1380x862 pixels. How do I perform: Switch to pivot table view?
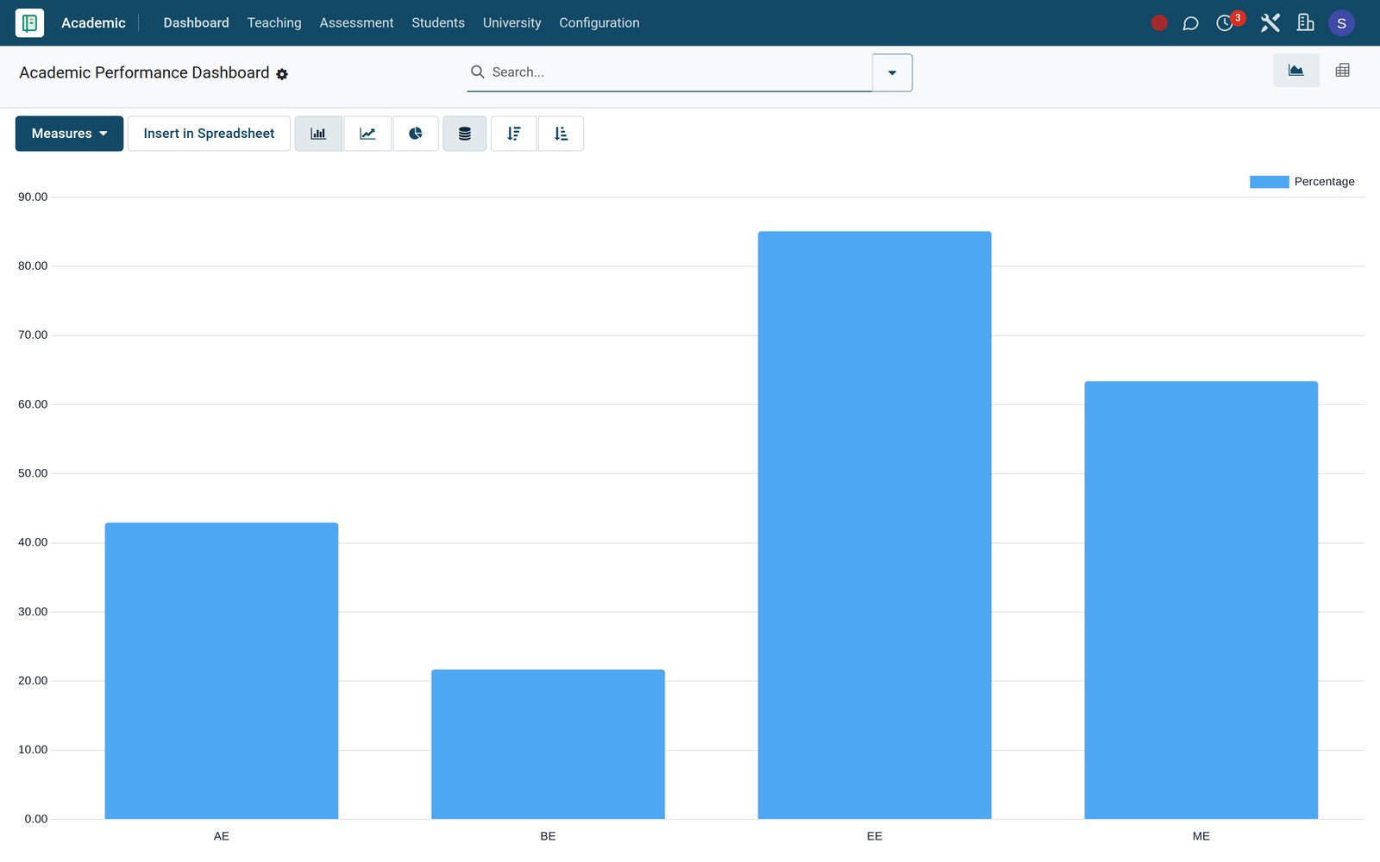[1342, 71]
